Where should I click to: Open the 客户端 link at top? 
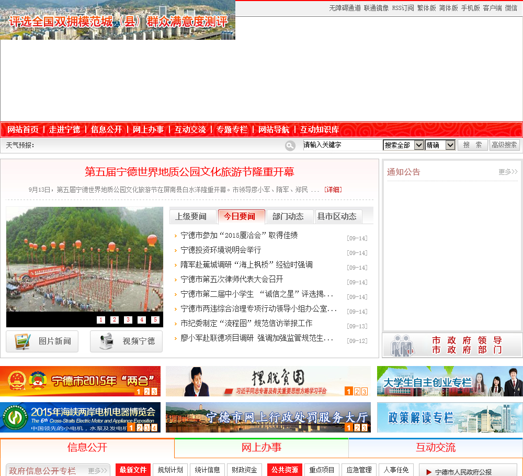pyautogui.click(x=492, y=8)
